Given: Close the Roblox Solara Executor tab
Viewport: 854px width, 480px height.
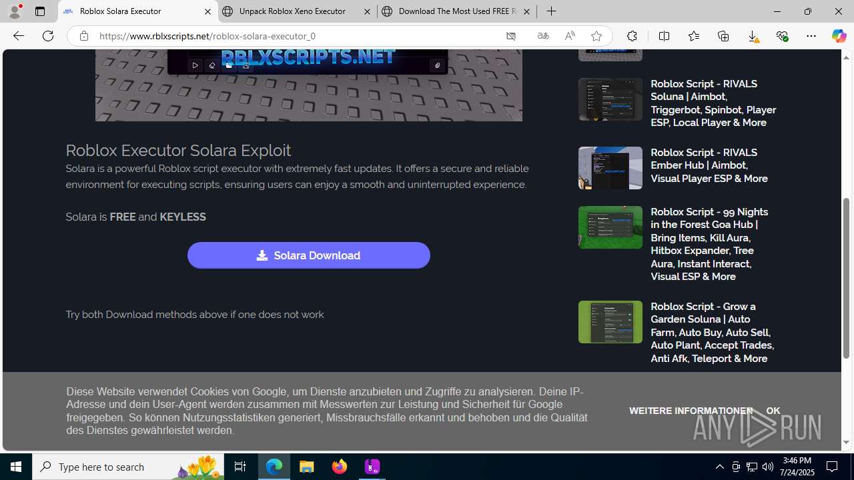Looking at the screenshot, I should [x=207, y=11].
